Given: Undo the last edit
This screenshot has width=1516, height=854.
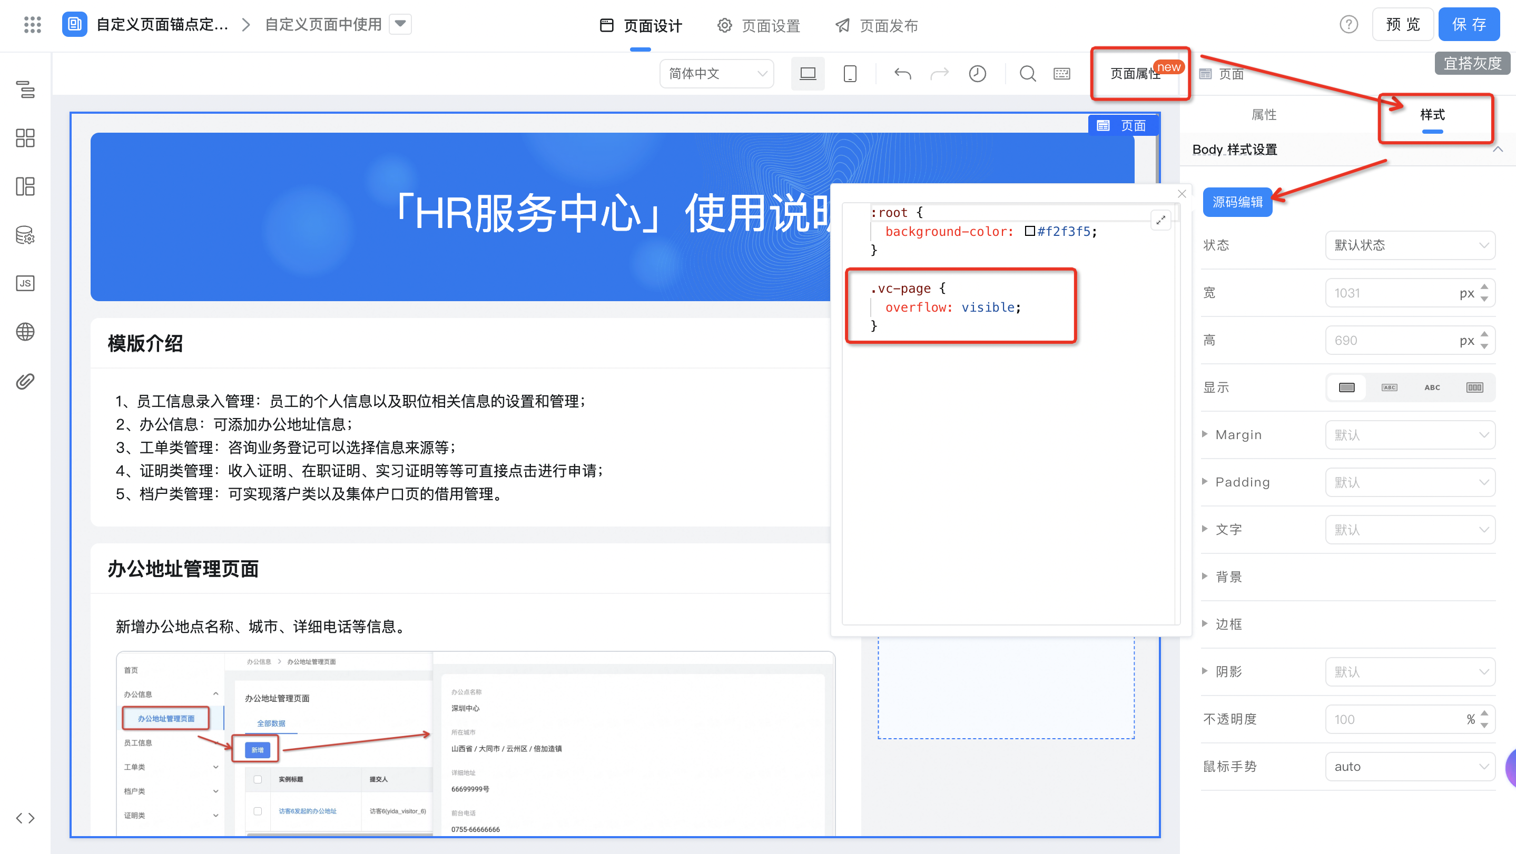Looking at the screenshot, I should (903, 74).
